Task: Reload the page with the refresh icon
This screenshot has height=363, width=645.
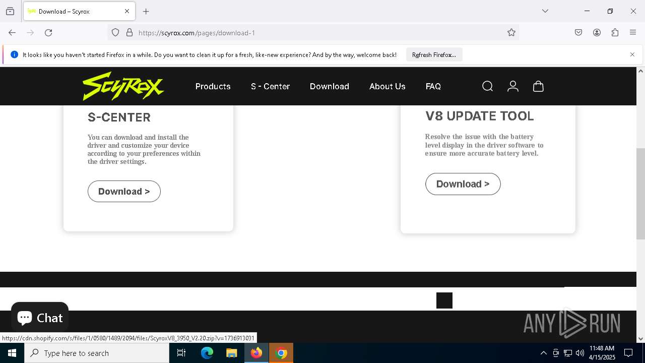Action: pos(48,33)
